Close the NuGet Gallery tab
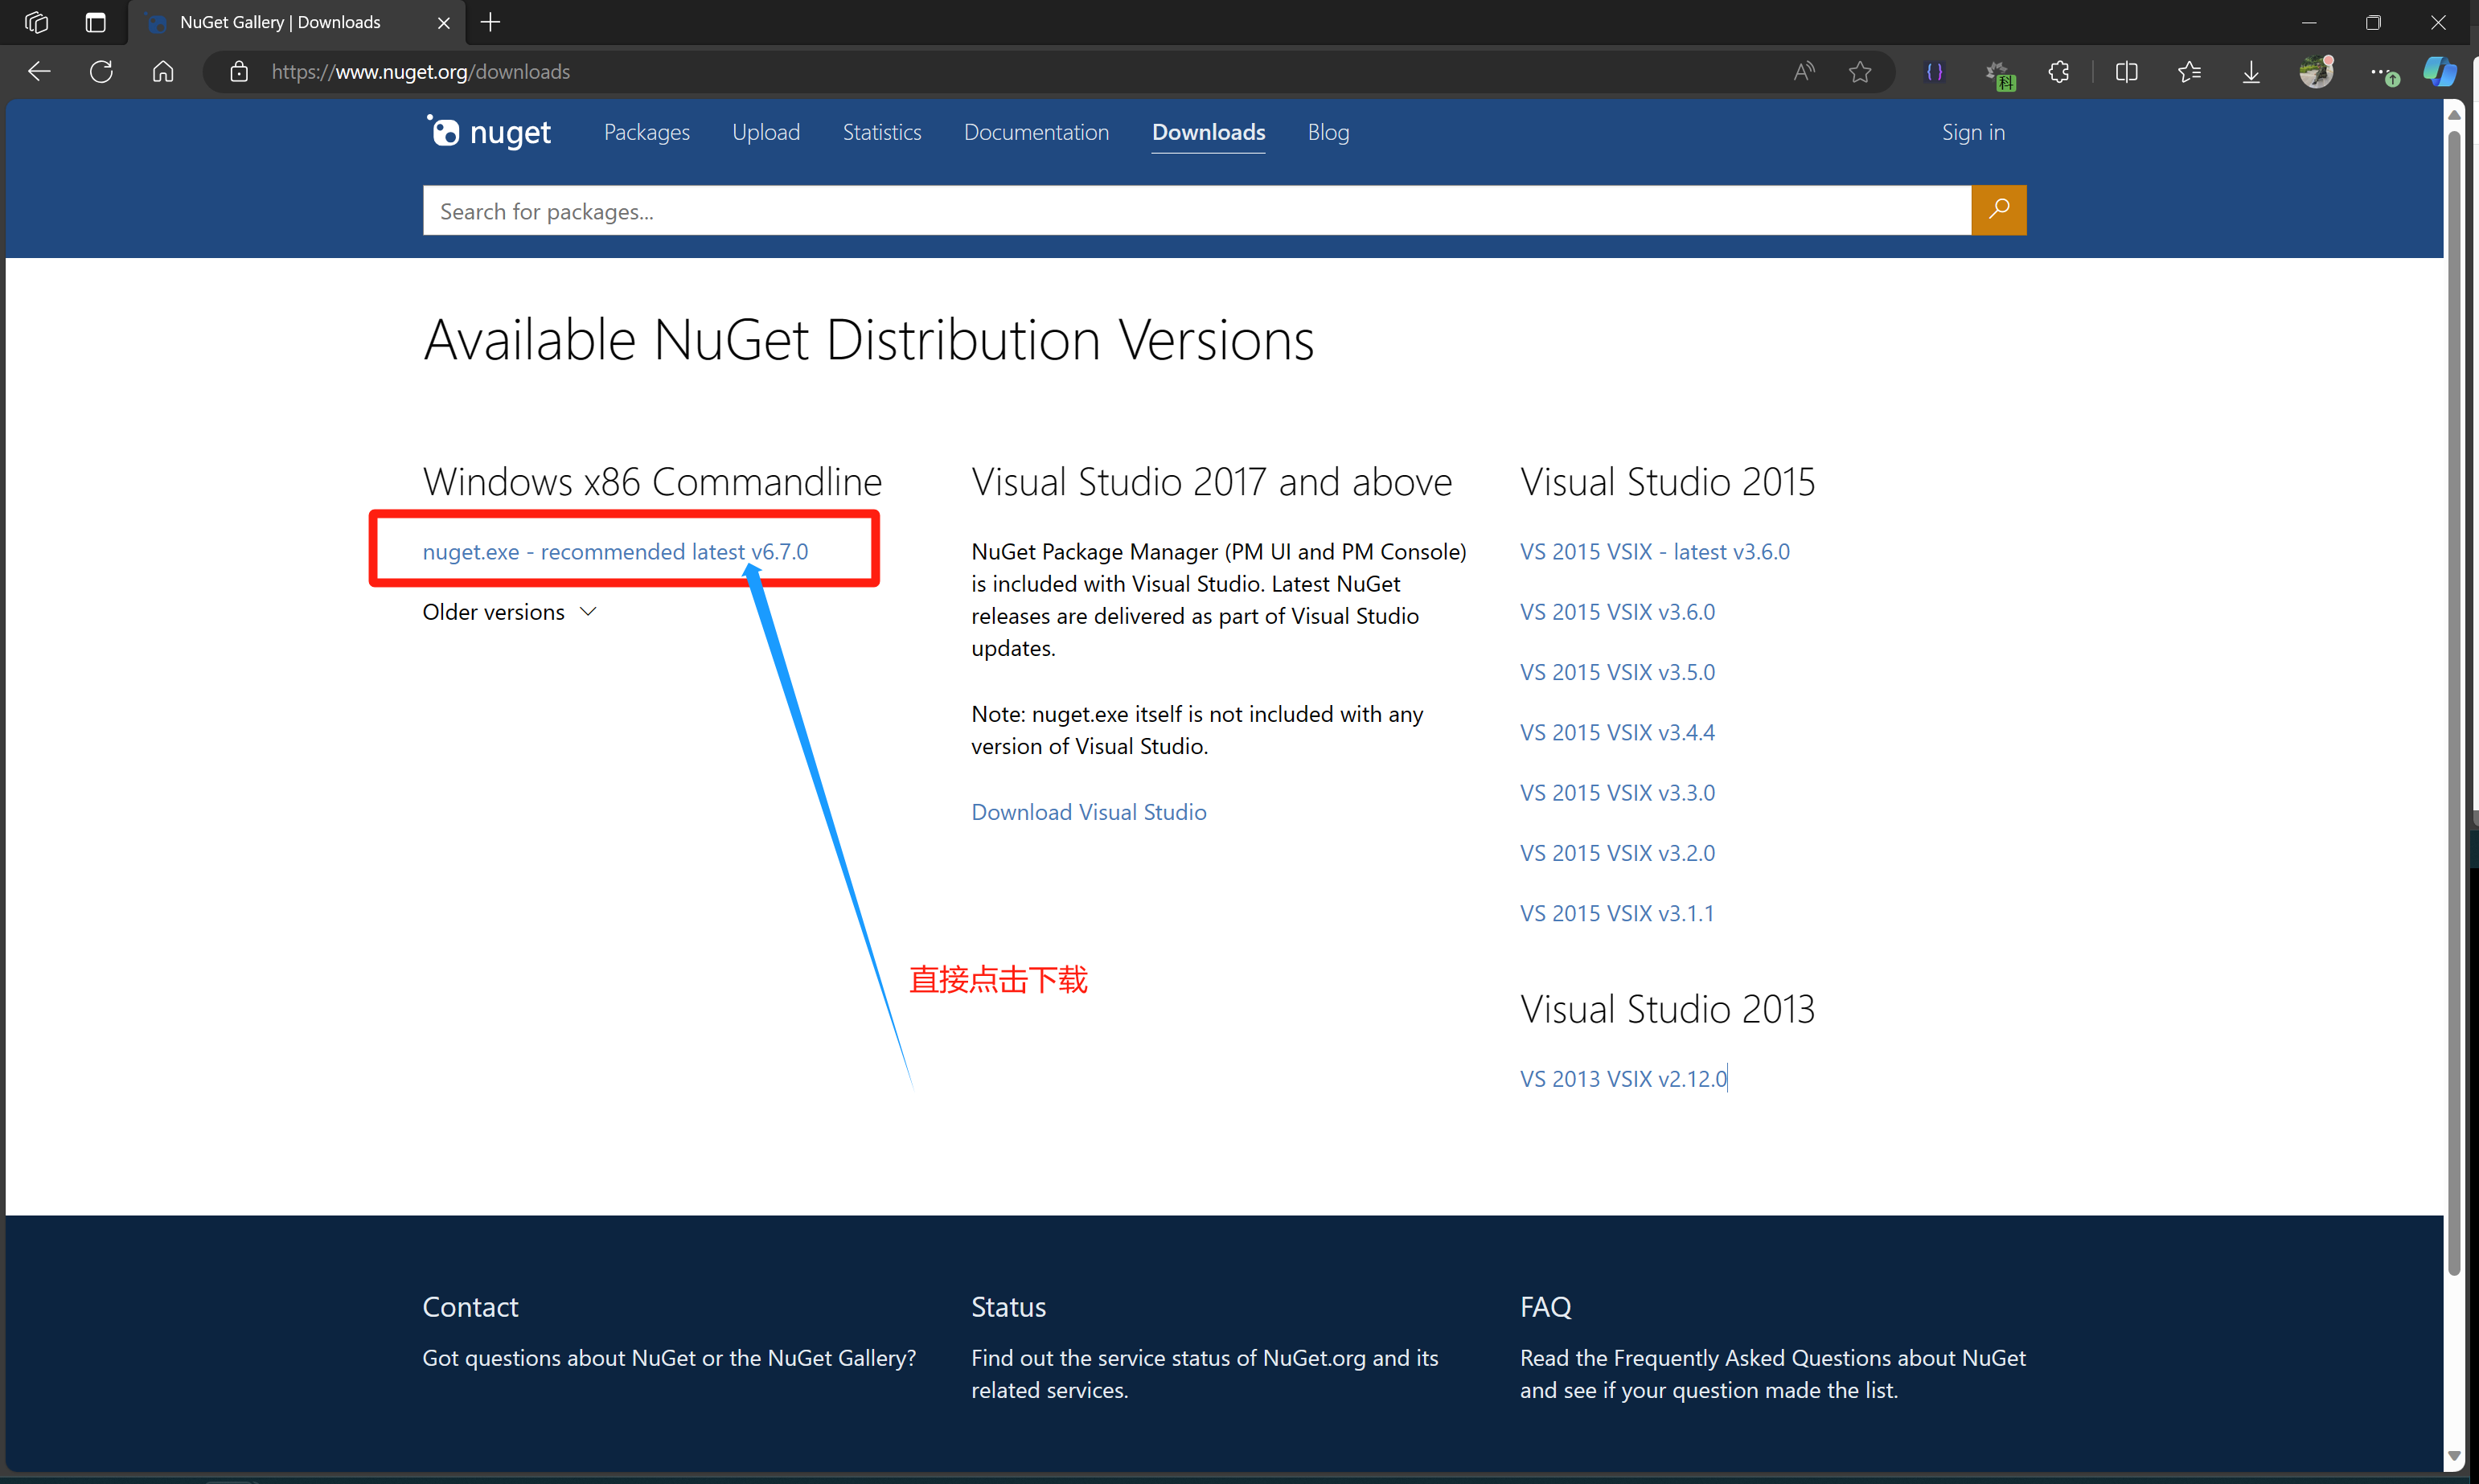The image size is (2479, 1484). [443, 22]
